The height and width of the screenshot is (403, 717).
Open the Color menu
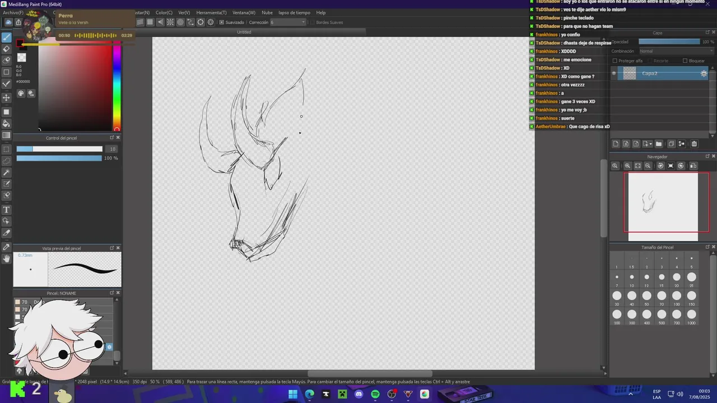164,12
